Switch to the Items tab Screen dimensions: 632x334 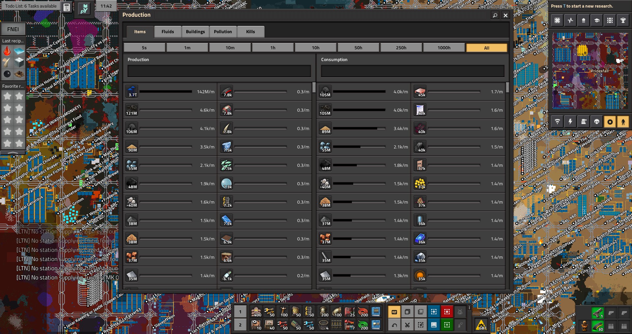(x=140, y=32)
